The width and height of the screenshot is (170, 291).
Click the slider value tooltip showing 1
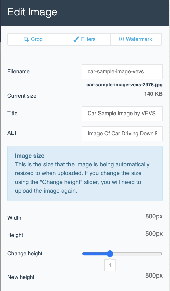(110, 265)
